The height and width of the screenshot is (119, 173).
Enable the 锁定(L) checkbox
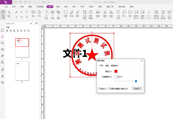click(x=100, y=88)
